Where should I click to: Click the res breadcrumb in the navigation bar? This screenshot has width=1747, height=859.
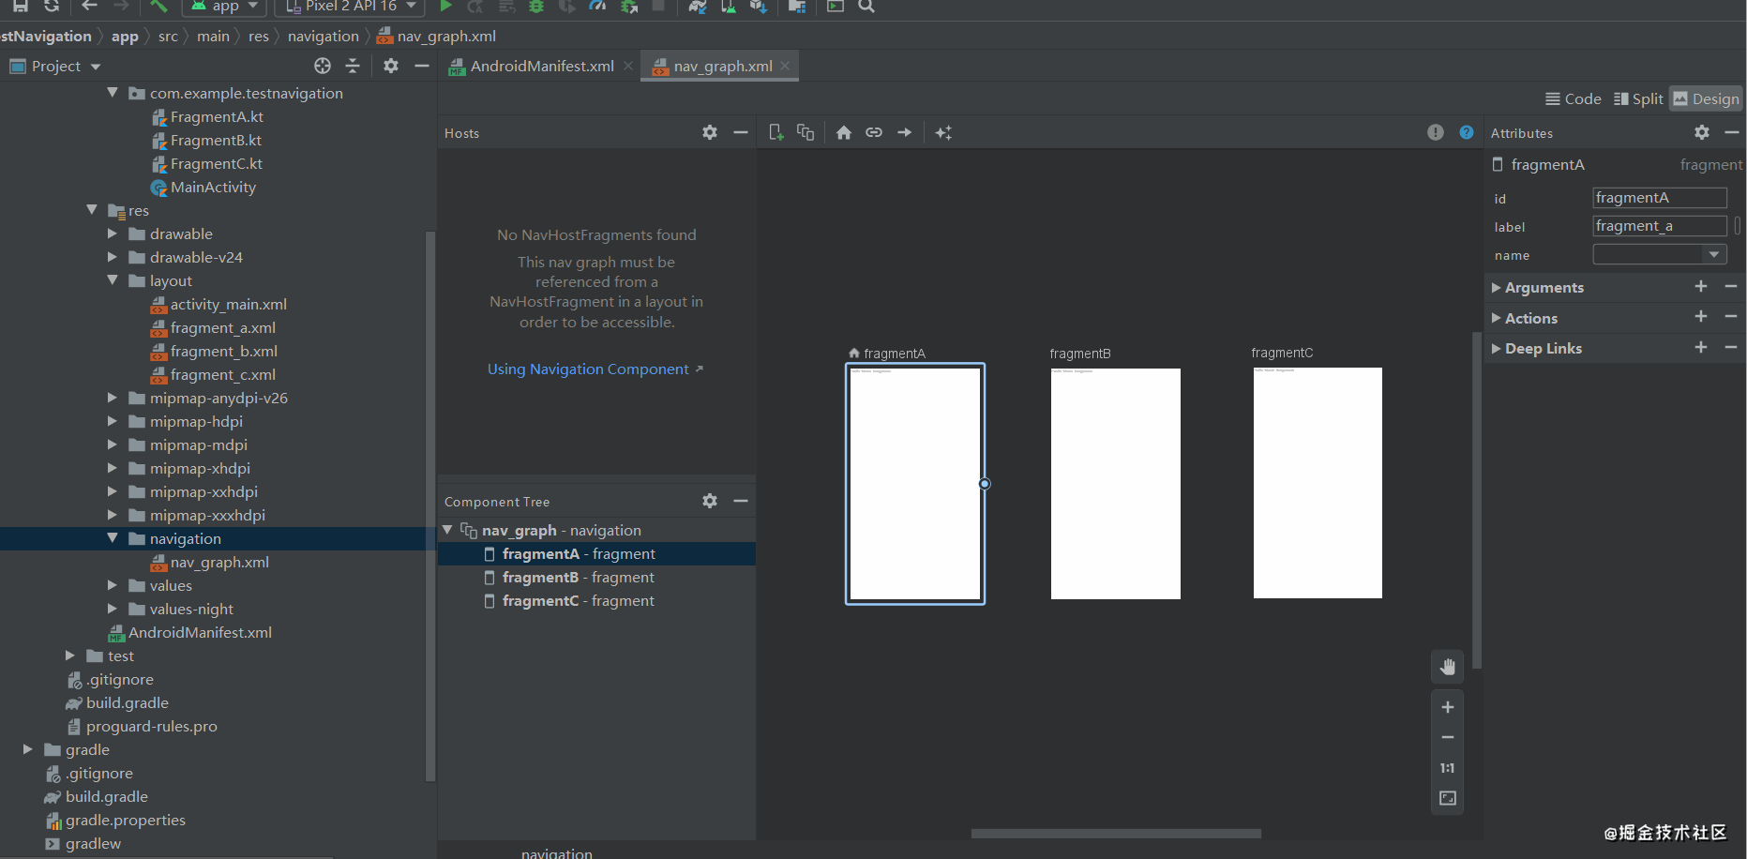coord(259,36)
